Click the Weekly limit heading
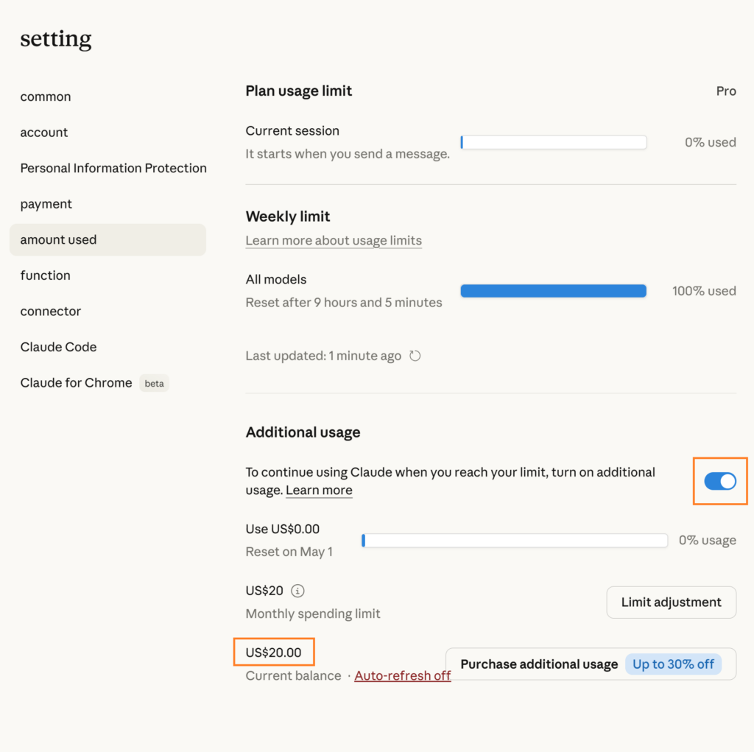754x752 pixels. point(288,216)
